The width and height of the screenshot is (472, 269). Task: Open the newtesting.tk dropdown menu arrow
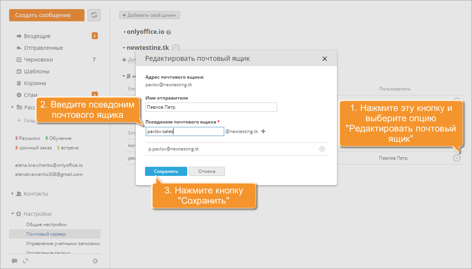(x=176, y=48)
